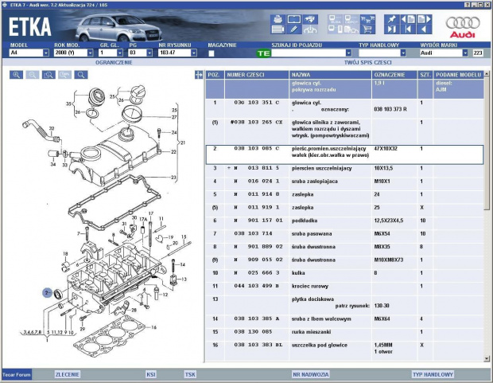Go to the previous page with the left-arrow document icon

click(408, 19)
